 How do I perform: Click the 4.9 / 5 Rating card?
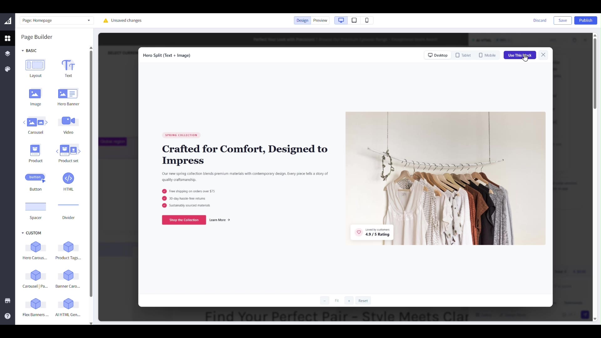click(372, 232)
